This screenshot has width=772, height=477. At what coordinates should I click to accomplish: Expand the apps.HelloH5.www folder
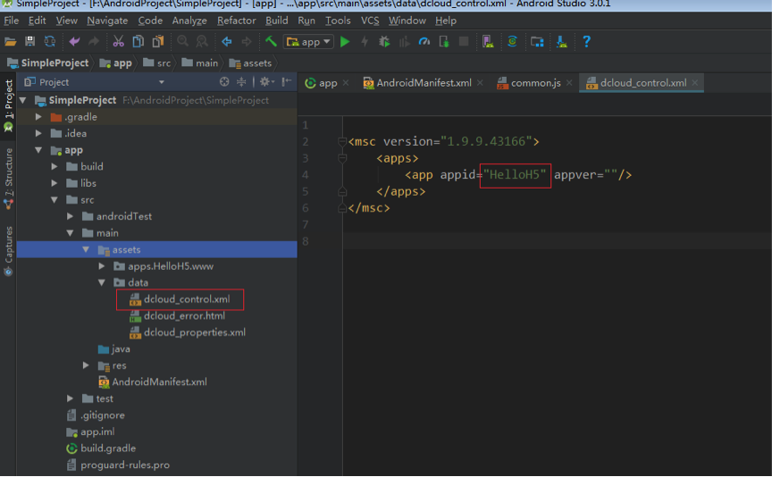(102, 266)
